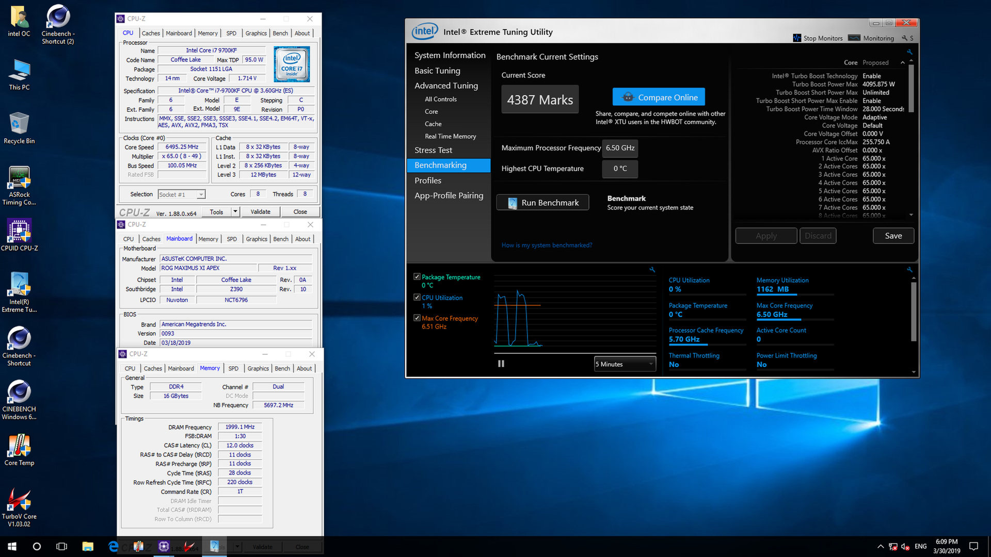Select App-Profile Pairing in XTU sidebar
Screen dimensions: 991x557
(449, 195)
